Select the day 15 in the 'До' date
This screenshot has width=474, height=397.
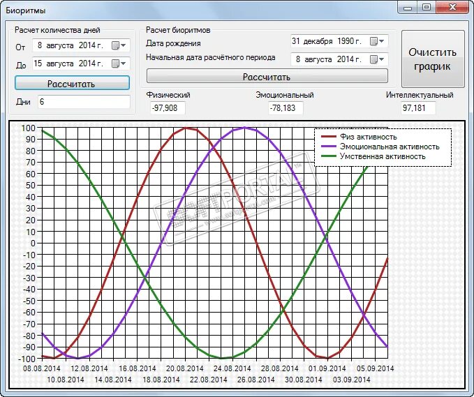(38, 63)
